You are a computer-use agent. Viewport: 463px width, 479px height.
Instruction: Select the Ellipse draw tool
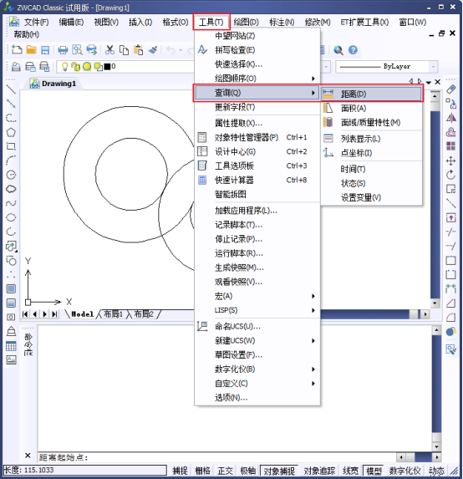pyautogui.click(x=11, y=217)
